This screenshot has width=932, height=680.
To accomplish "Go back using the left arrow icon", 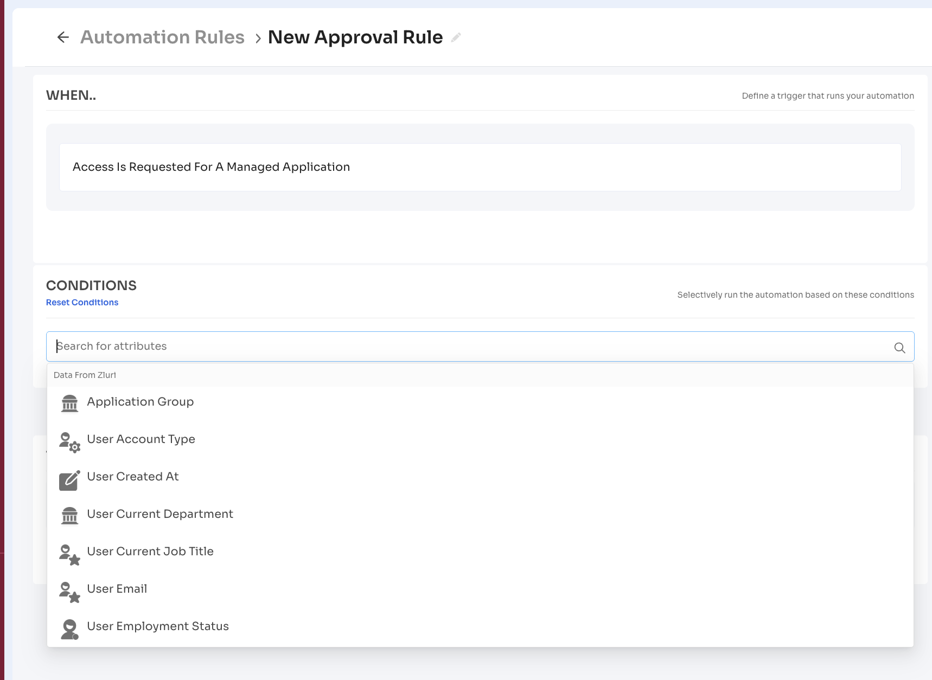I will coord(63,37).
